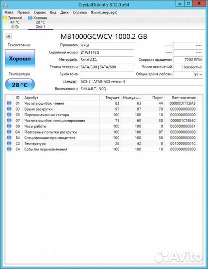
Task: Click the rotation speed value 7200 RPM
Action: point(188,60)
